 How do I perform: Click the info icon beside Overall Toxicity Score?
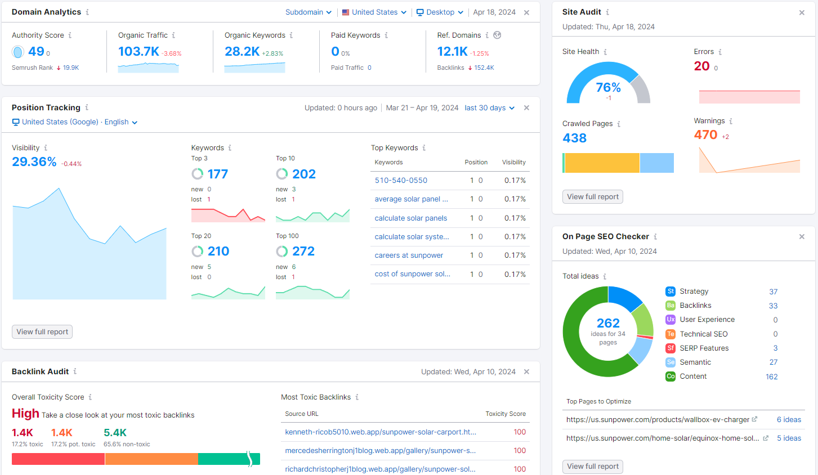[90, 397]
